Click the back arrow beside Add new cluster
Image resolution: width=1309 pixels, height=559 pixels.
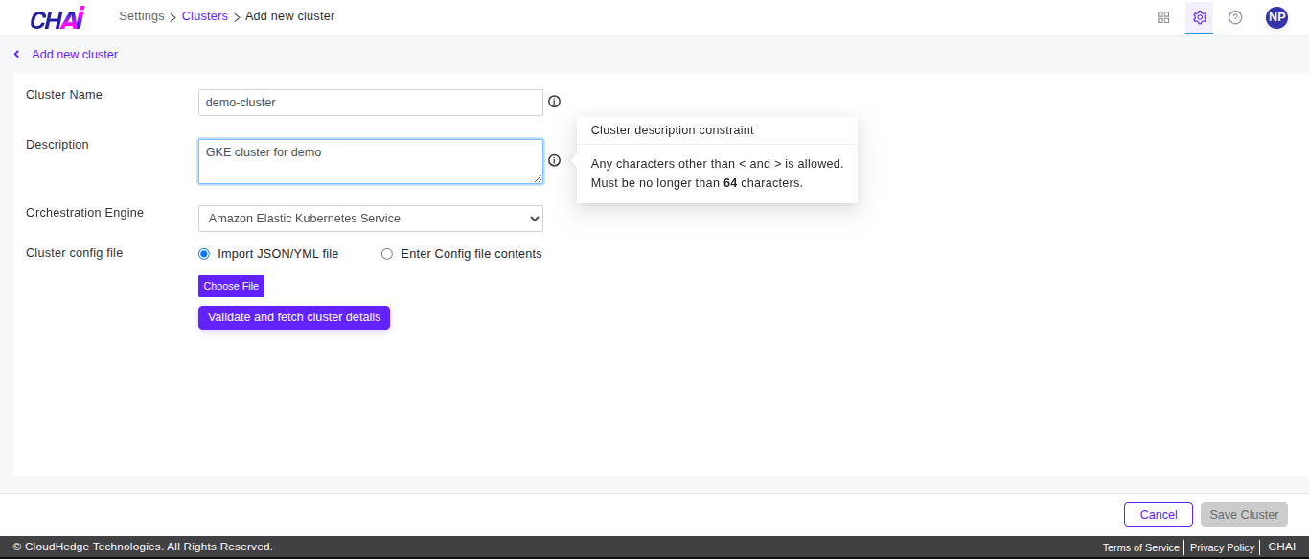[x=15, y=54]
